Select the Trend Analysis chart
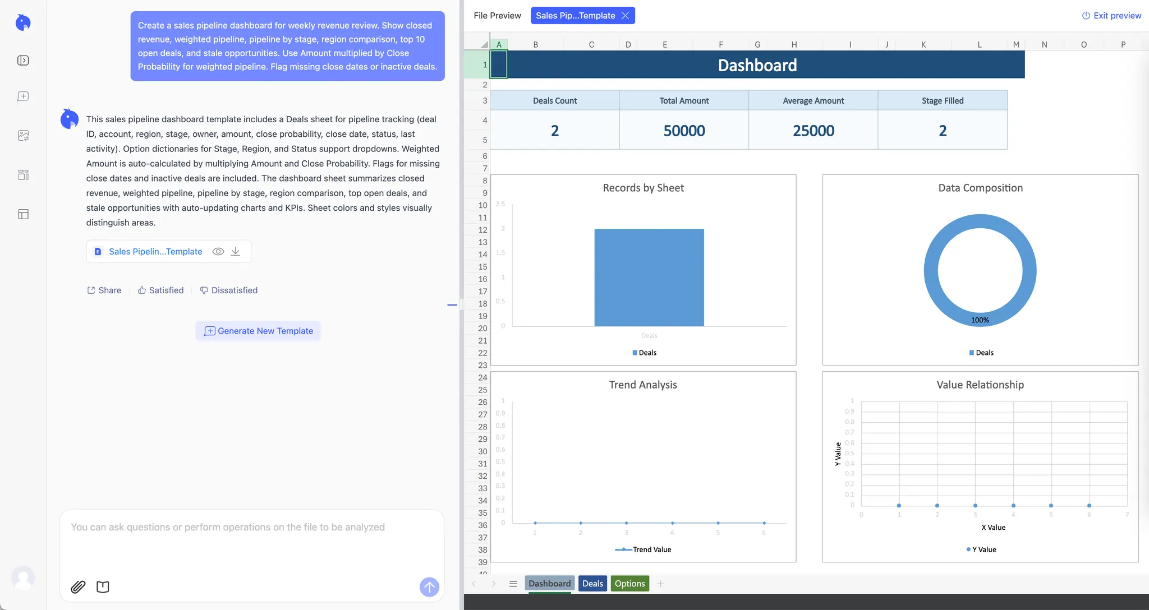This screenshot has width=1149, height=610. point(643,466)
